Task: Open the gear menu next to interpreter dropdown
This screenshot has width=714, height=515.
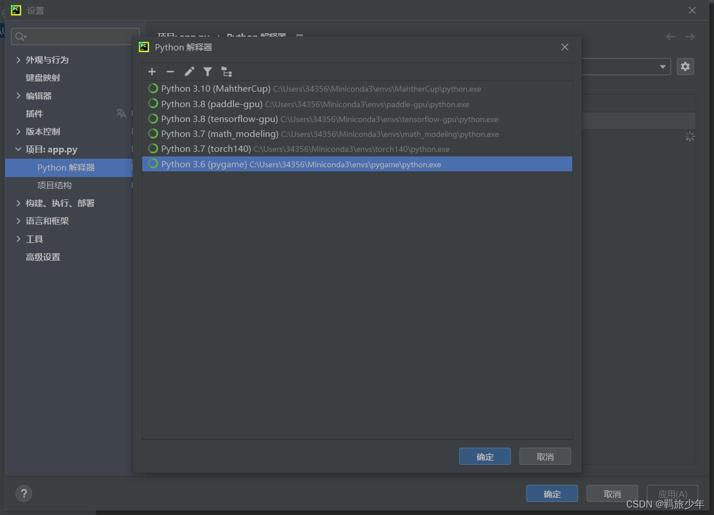Action: click(685, 66)
